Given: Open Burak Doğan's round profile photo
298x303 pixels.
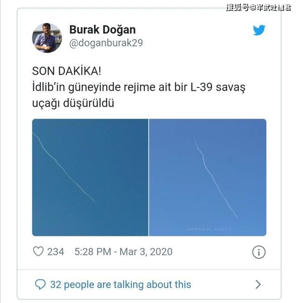Looking at the screenshot, I should pyautogui.click(x=47, y=38).
